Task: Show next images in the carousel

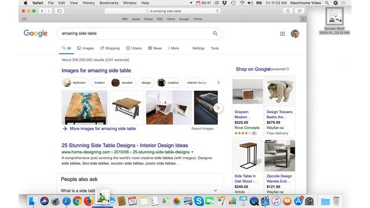Action: click(218, 108)
